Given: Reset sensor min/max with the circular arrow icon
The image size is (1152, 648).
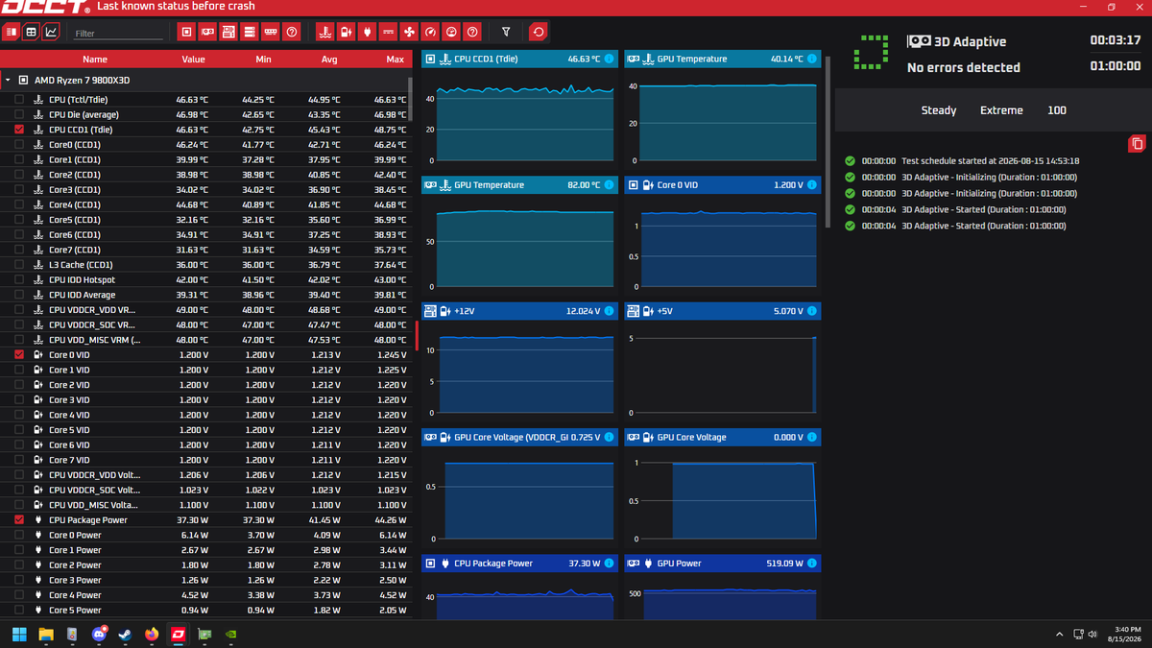Looking at the screenshot, I should pos(539,32).
